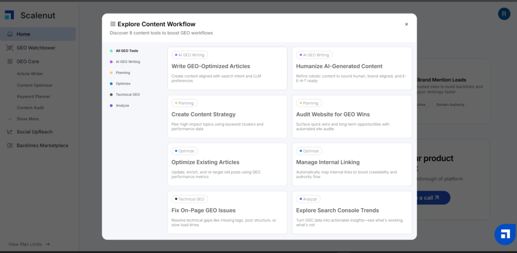Viewport: 517px width, 253px height.
Task: Open Audit Website for GEO Wins card
Action: coord(352,116)
